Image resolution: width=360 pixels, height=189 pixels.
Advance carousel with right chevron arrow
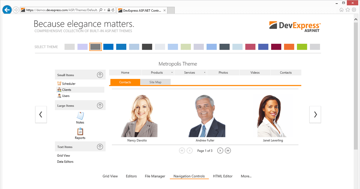pos(315,114)
